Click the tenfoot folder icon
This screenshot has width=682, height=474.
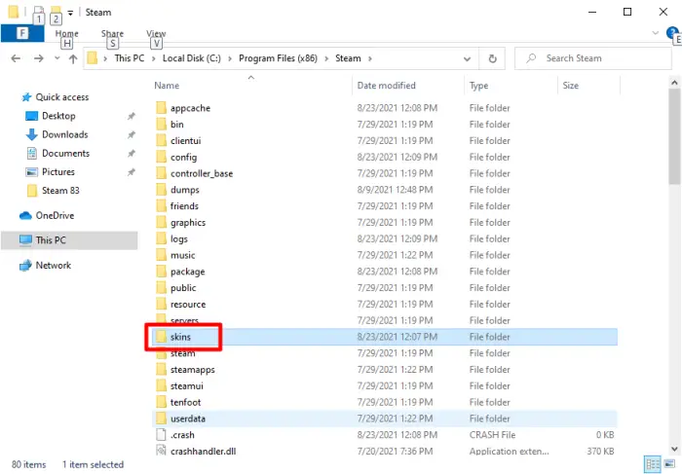(x=162, y=402)
